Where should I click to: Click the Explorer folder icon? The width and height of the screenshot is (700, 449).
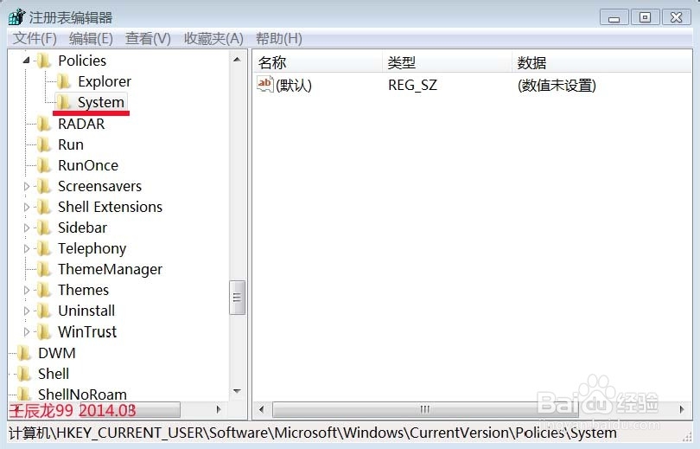tap(63, 81)
